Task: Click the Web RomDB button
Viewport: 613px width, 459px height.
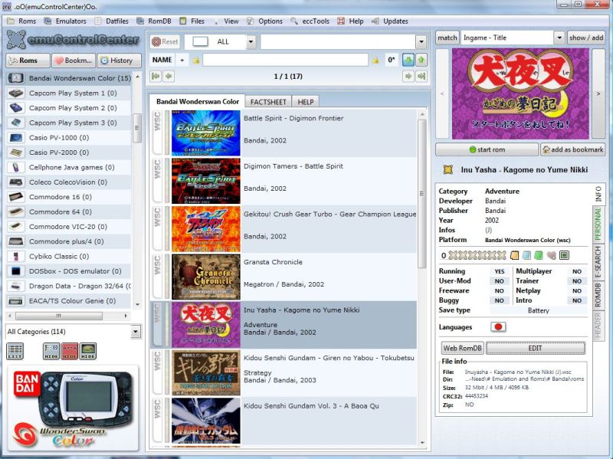Action: click(x=462, y=348)
